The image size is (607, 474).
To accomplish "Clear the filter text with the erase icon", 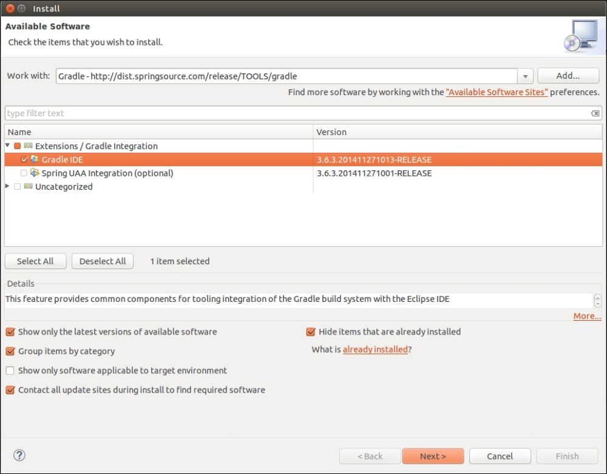I will click(x=595, y=113).
